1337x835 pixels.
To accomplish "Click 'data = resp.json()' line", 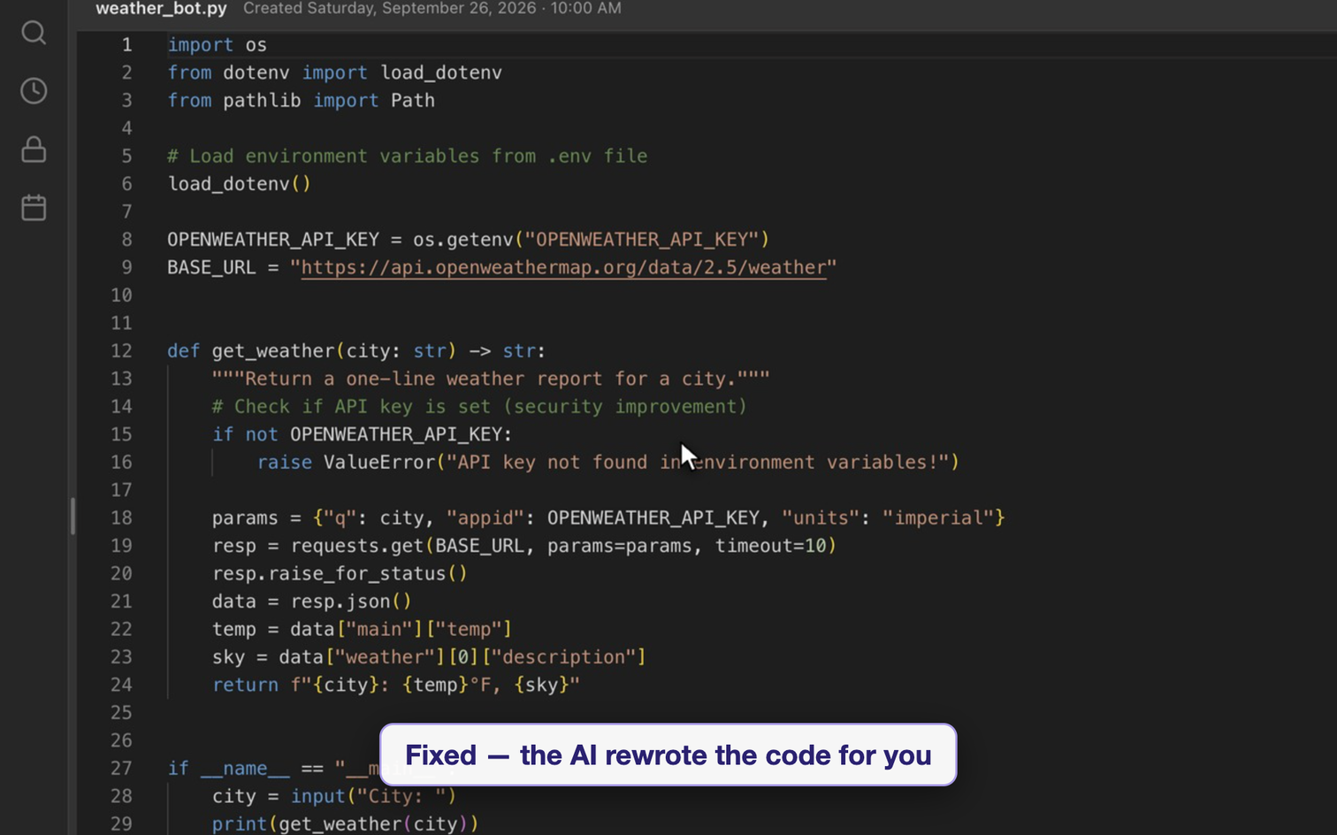I will pos(311,601).
